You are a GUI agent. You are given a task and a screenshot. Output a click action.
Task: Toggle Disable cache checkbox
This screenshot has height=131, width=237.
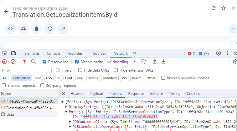77,62
